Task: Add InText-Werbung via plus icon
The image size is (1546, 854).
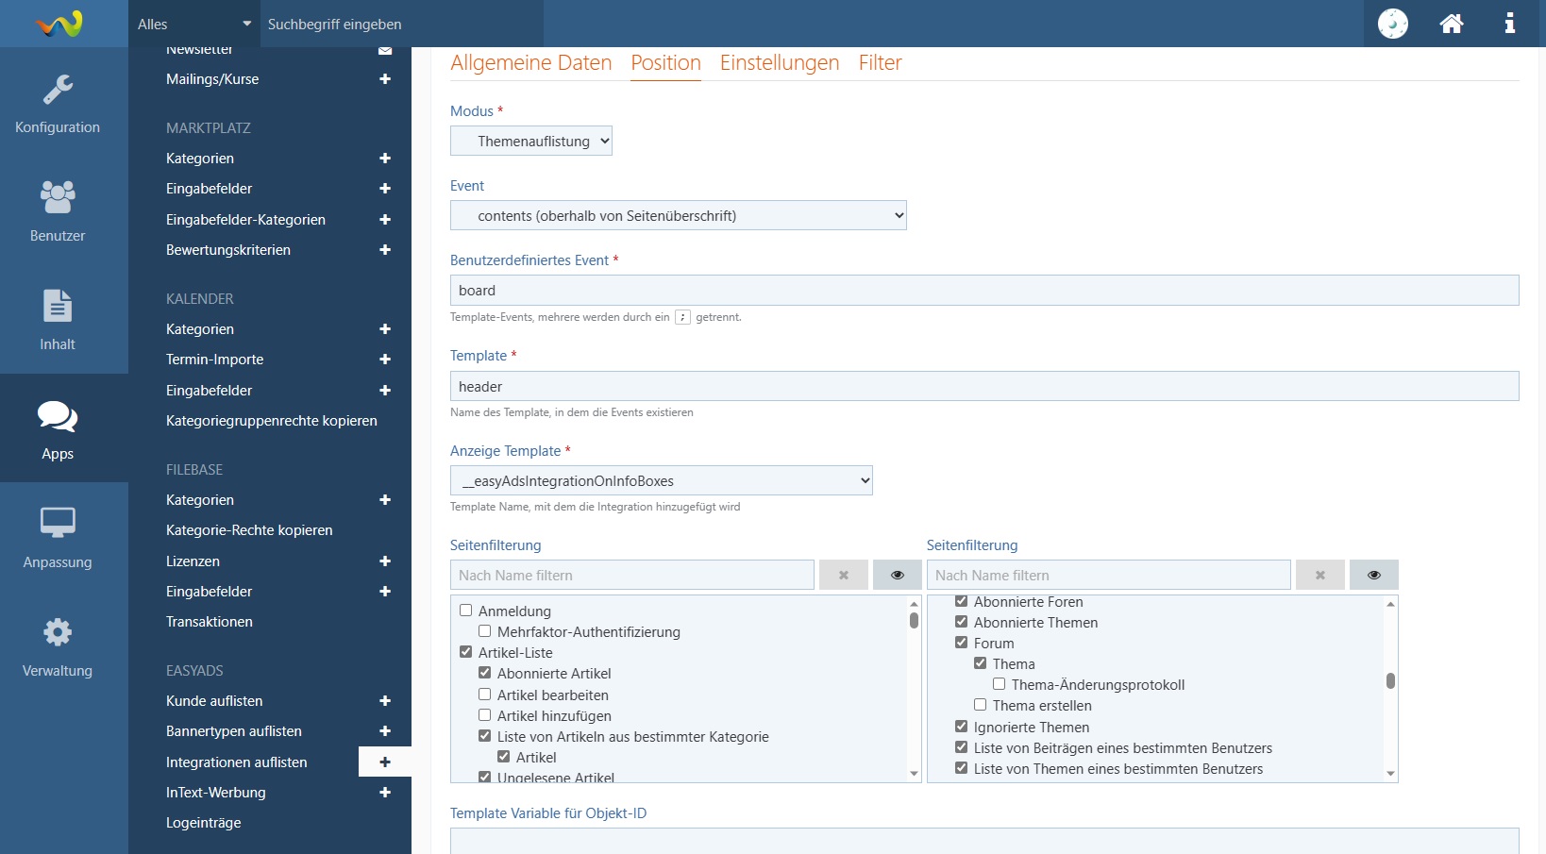Action: point(385,793)
